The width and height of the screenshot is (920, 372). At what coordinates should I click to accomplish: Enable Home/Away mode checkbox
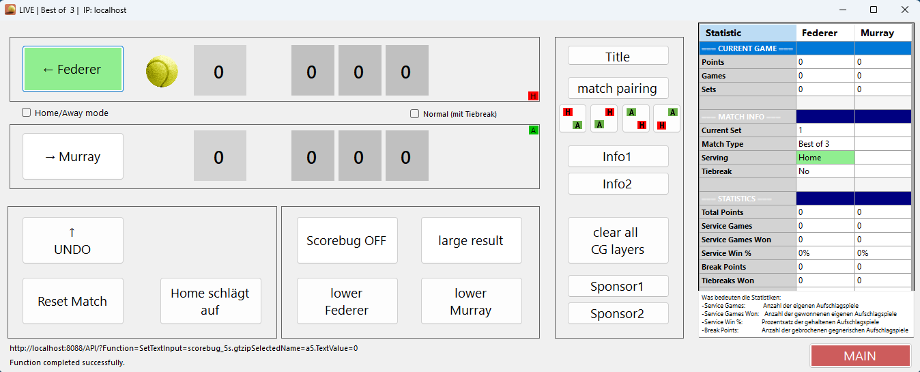(27, 113)
